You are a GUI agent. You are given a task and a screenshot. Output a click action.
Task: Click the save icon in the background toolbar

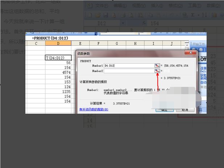pos(106,15)
